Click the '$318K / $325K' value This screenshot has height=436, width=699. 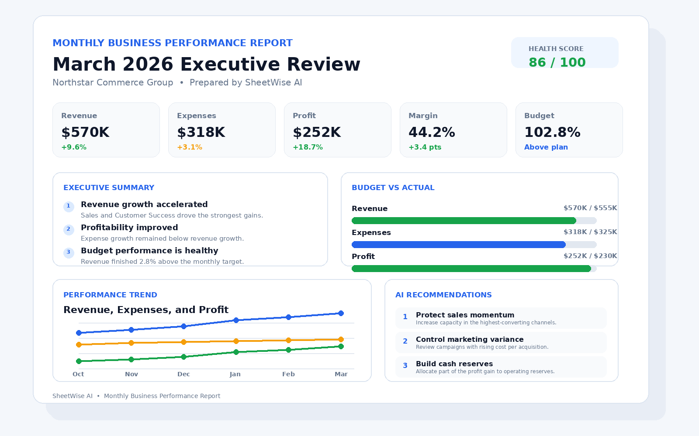click(x=590, y=232)
